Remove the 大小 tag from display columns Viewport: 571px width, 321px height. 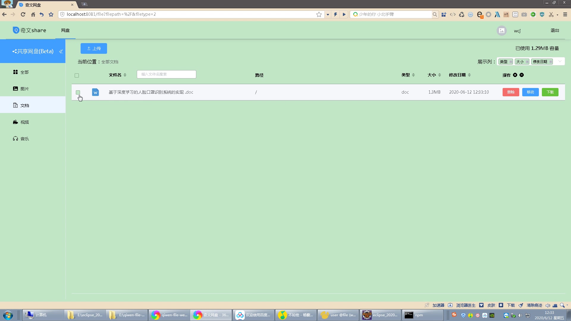click(527, 62)
